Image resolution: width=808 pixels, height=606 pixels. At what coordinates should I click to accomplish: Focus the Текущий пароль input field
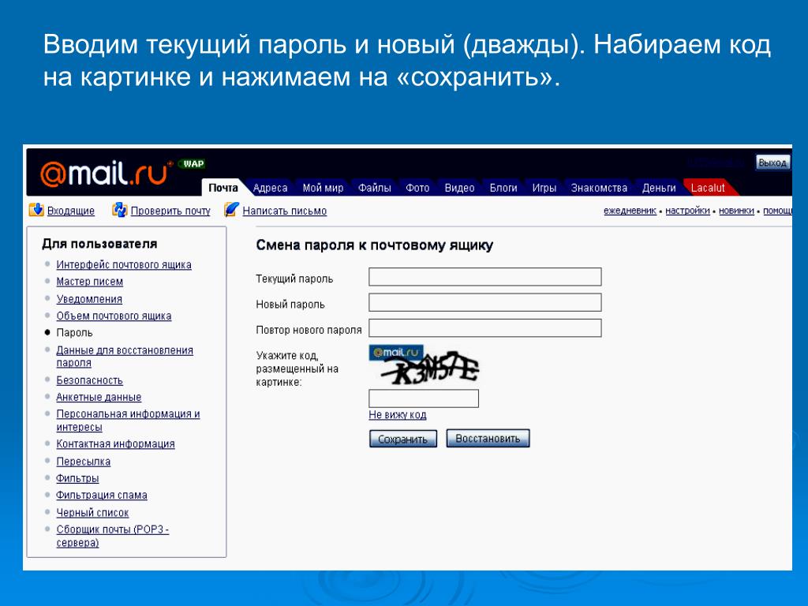(485, 277)
